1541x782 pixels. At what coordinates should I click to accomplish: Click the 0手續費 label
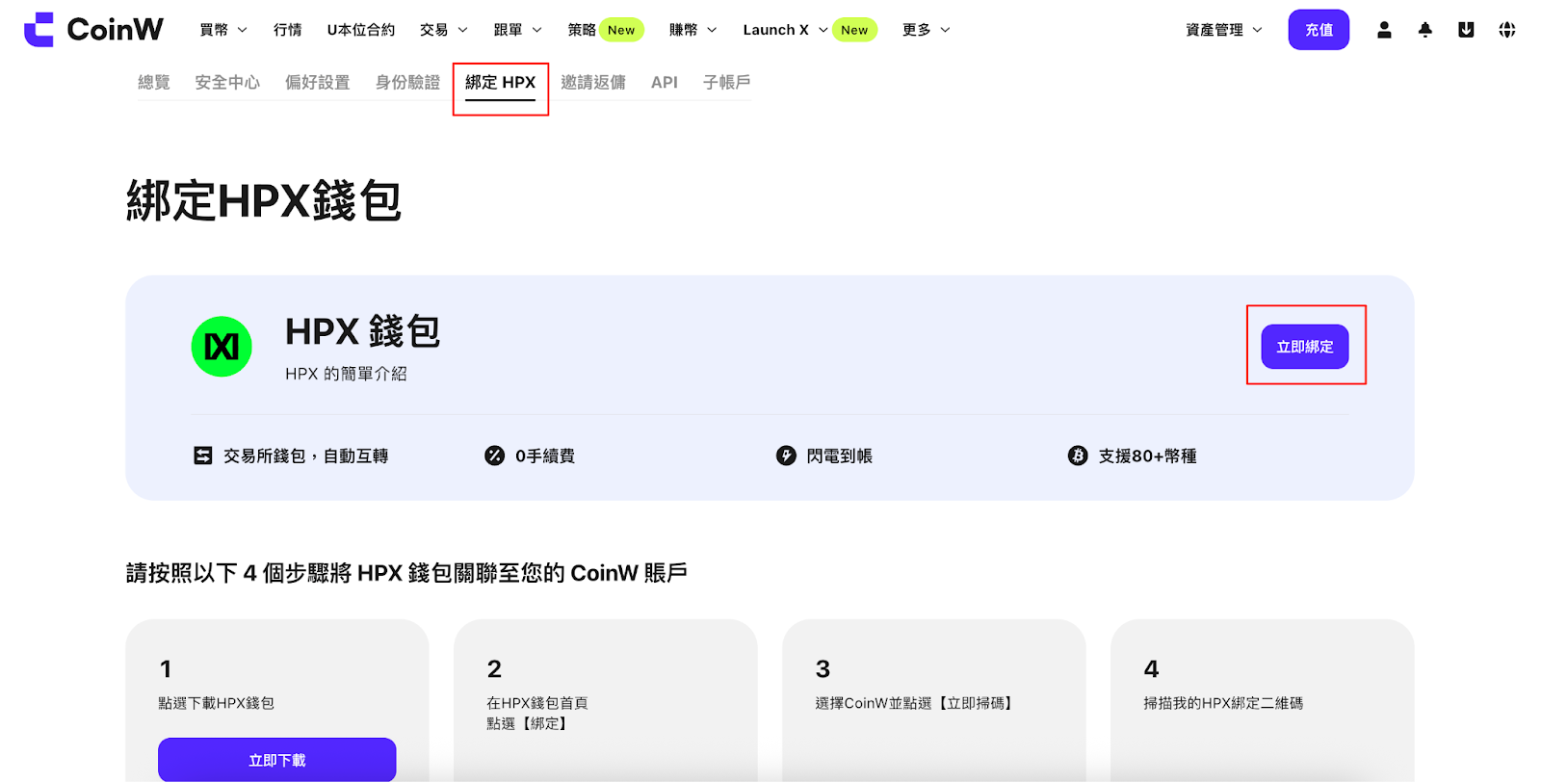click(545, 456)
